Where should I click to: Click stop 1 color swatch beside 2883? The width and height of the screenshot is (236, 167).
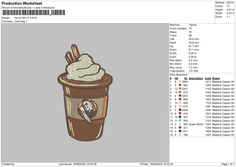click(x=180, y=82)
